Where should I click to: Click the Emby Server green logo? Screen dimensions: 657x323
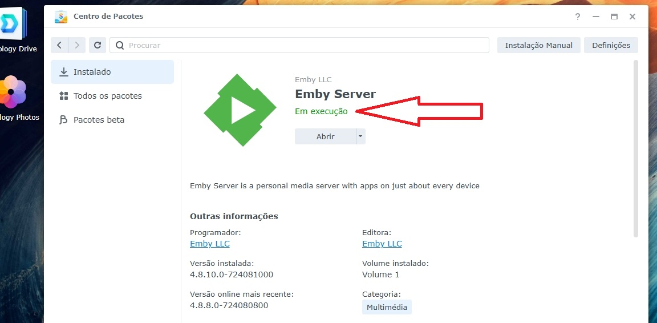[x=240, y=110]
